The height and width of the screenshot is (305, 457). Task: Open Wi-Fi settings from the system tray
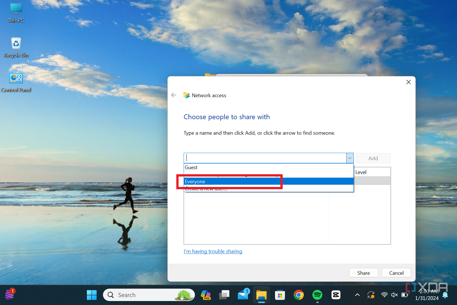pos(385,295)
